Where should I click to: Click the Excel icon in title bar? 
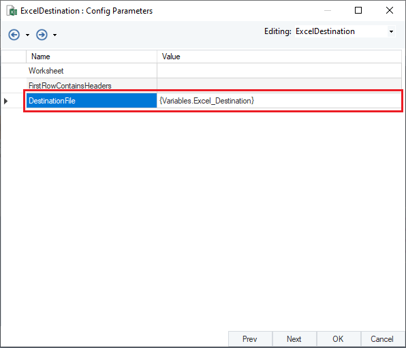point(12,11)
